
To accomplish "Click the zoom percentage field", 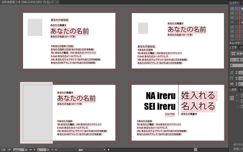I will pyautogui.click(x=19, y=150).
